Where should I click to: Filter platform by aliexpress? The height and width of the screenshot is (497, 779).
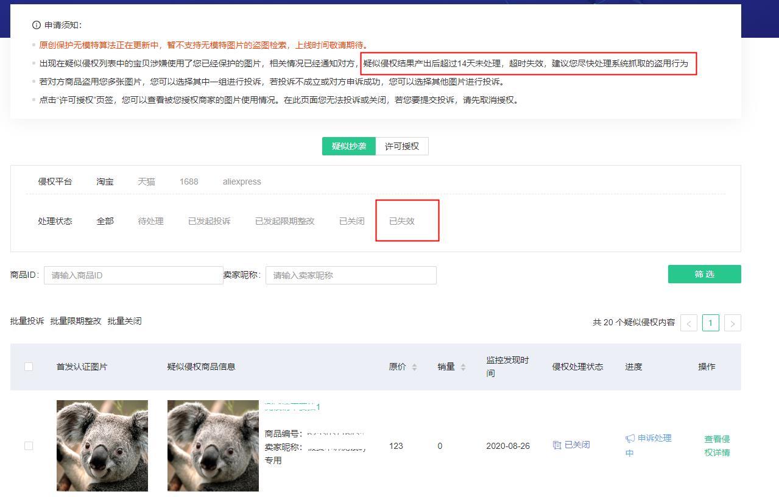tap(242, 182)
